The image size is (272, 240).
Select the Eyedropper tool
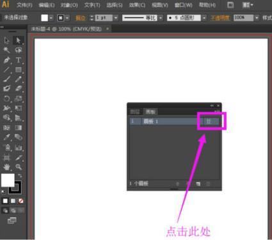point(6,137)
